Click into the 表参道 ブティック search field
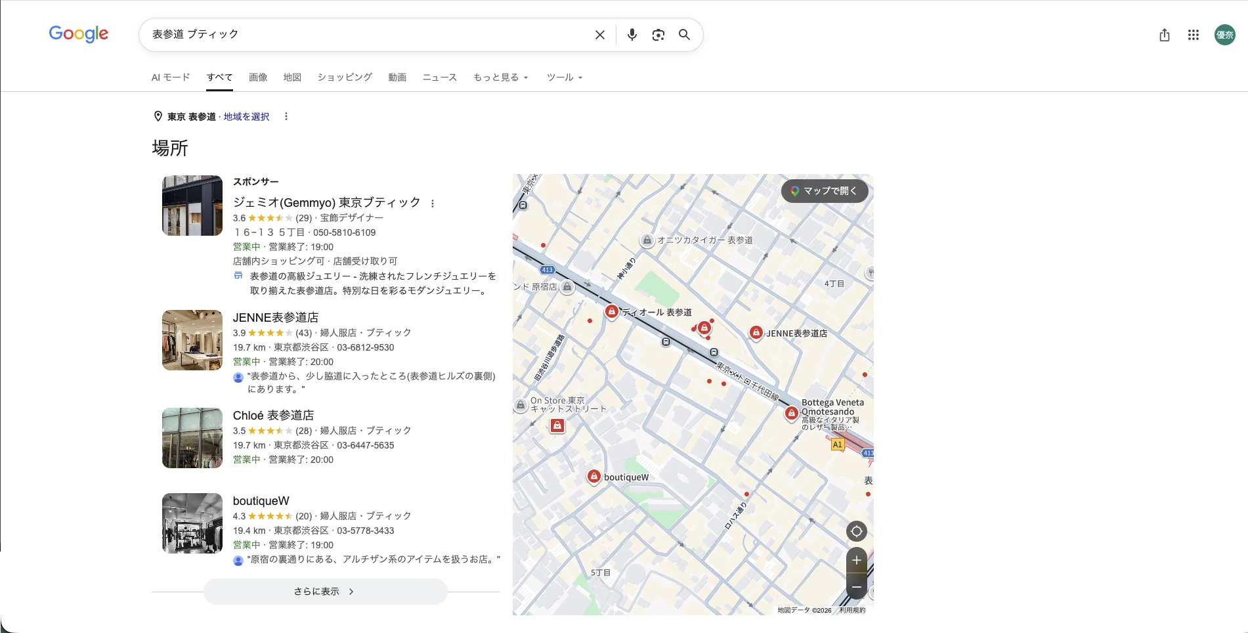1248x633 pixels. [x=368, y=35]
